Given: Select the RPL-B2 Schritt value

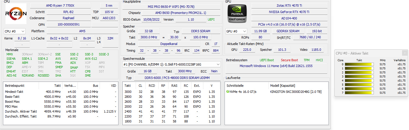Looking at the screenshot, I should (x=68, y=12).
